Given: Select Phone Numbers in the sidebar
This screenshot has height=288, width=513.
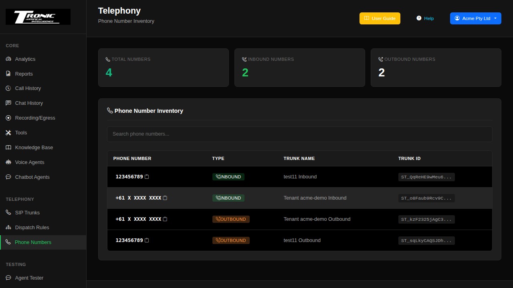Looking at the screenshot, I should pyautogui.click(x=43, y=242).
